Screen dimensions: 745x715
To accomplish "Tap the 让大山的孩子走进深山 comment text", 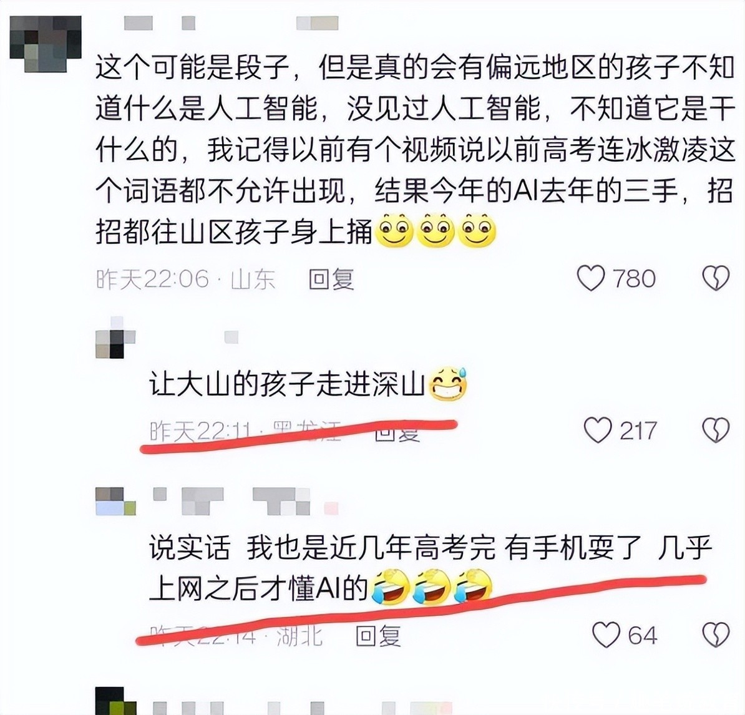I will pyautogui.click(x=286, y=384).
